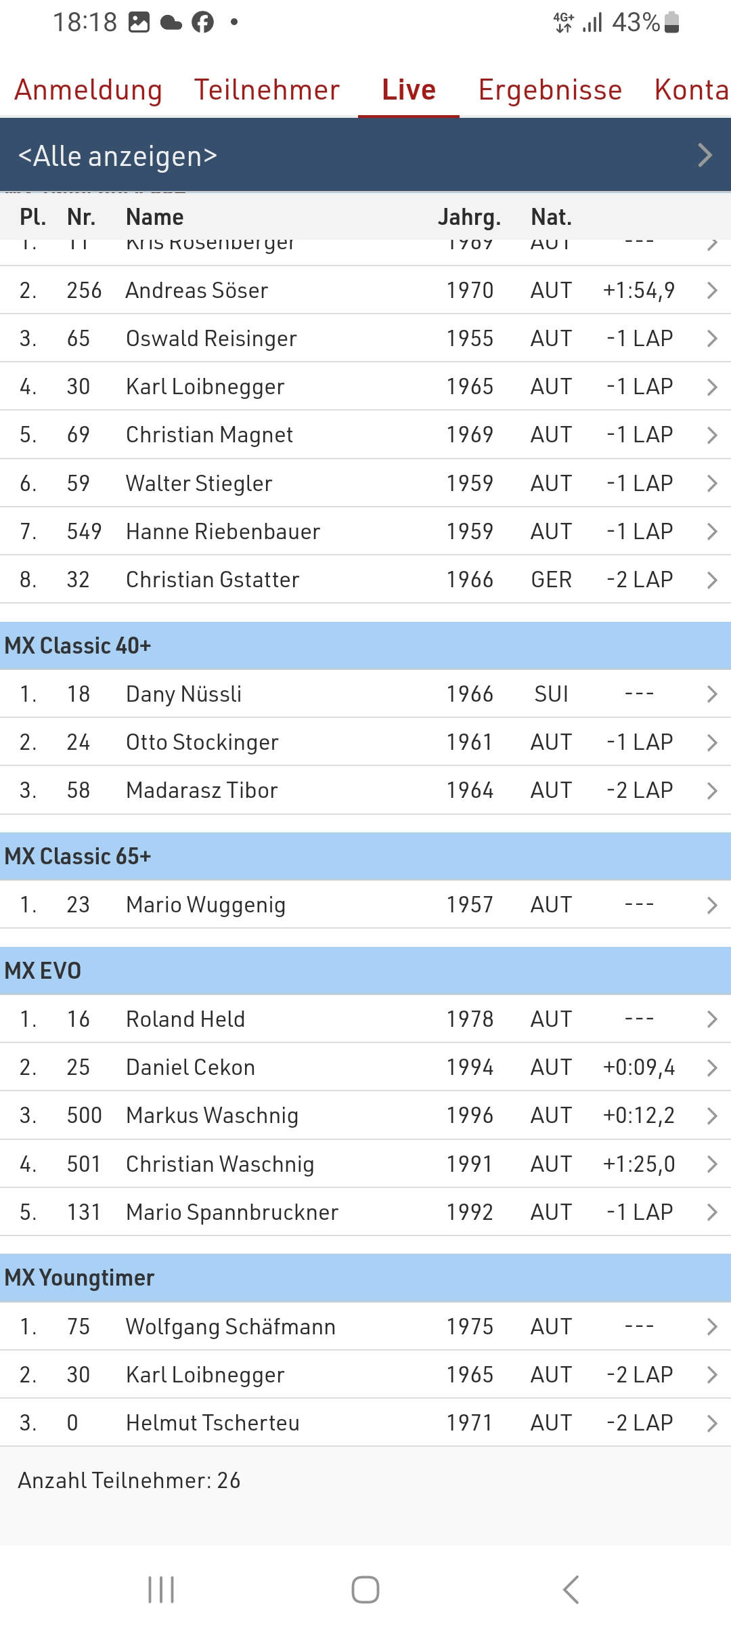Open Daniel Cekon's result row
This screenshot has width=731, height=1631.
[365, 1067]
